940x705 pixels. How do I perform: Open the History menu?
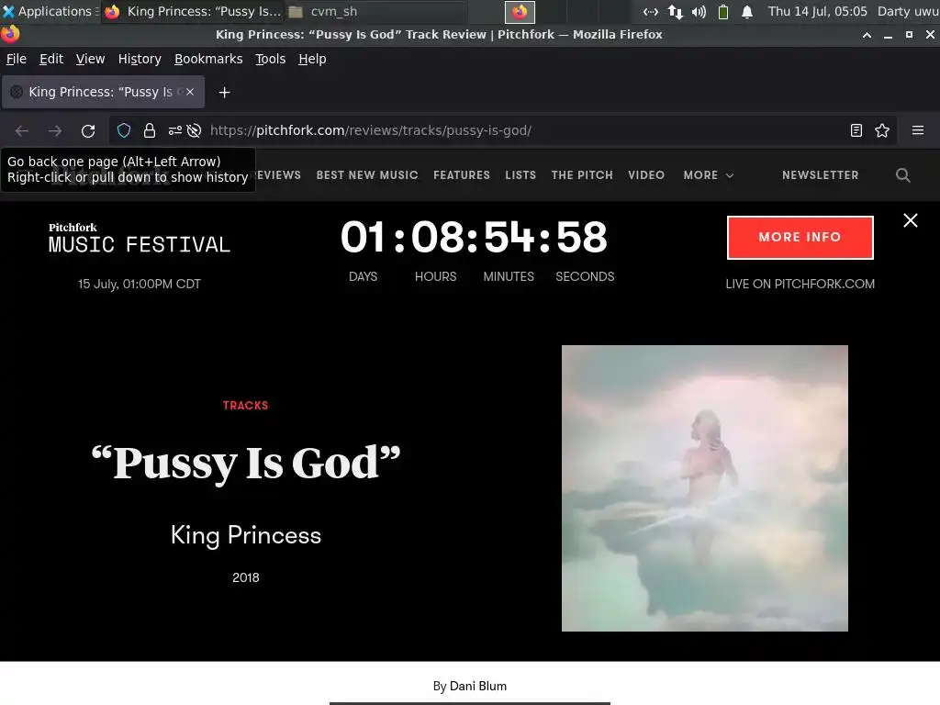pos(140,59)
